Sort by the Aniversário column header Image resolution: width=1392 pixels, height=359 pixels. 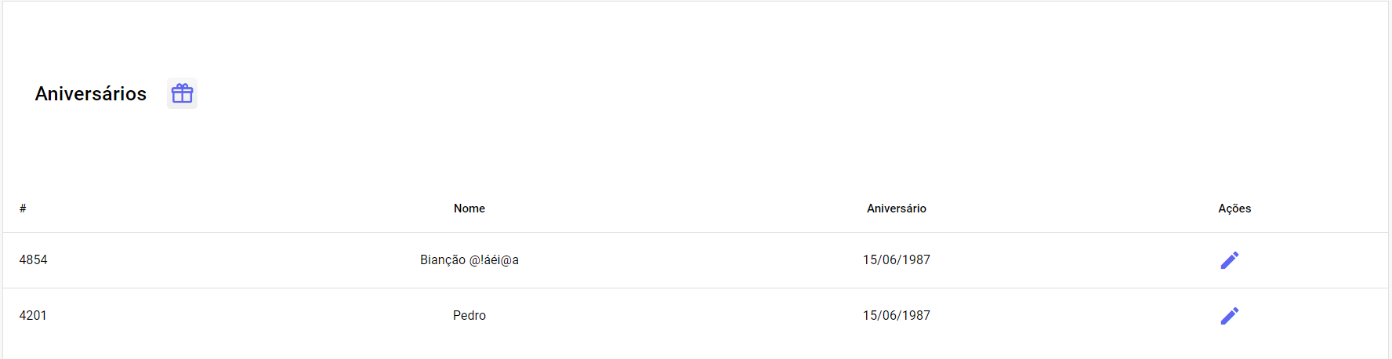point(897,209)
